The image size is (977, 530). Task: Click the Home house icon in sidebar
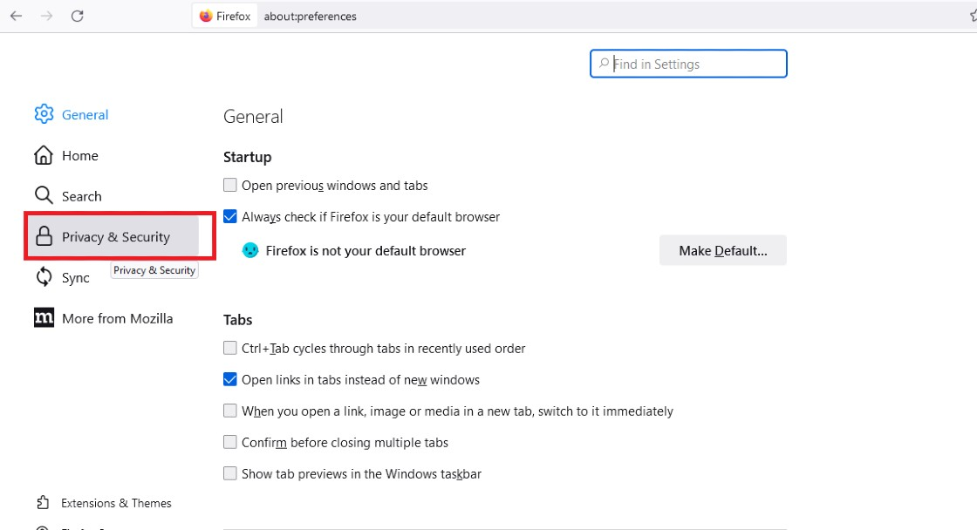click(43, 155)
